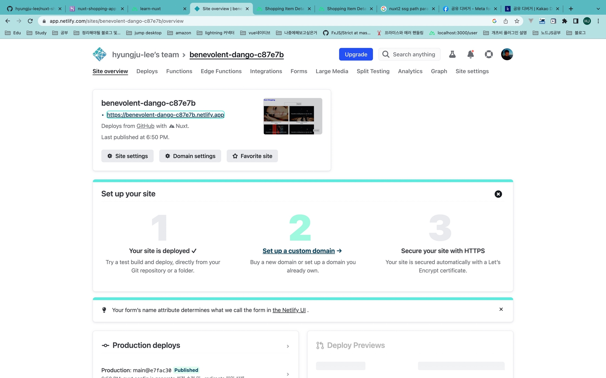Click the Published status badge
The width and height of the screenshot is (606, 378).
tap(186, 370)
